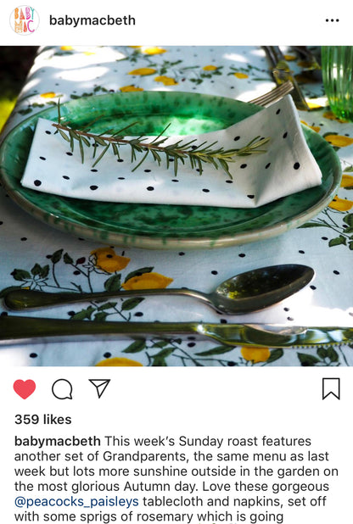The width and height of the screenshot is (353, 524).
Task: Save the post with the bookmark icon
Action: tap(331, 388)
